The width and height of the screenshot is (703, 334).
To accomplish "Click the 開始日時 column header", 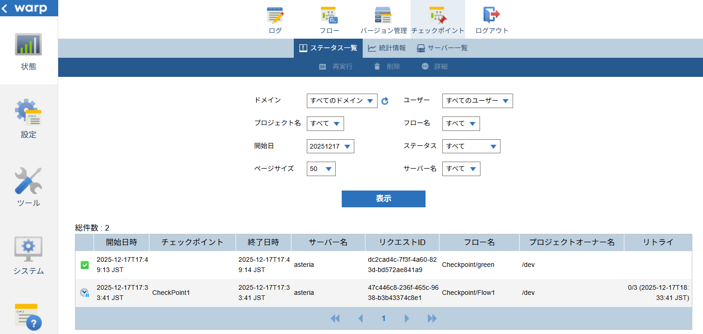I will [122, 242].
